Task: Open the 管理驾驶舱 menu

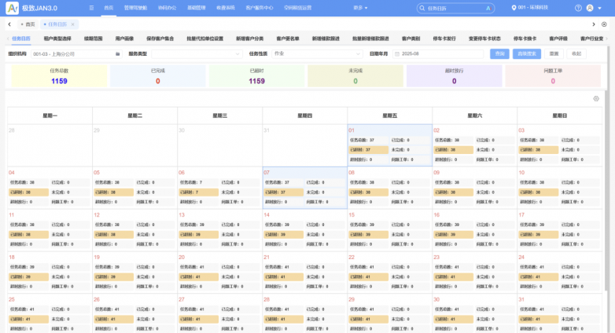Action: tap(135, 7)
